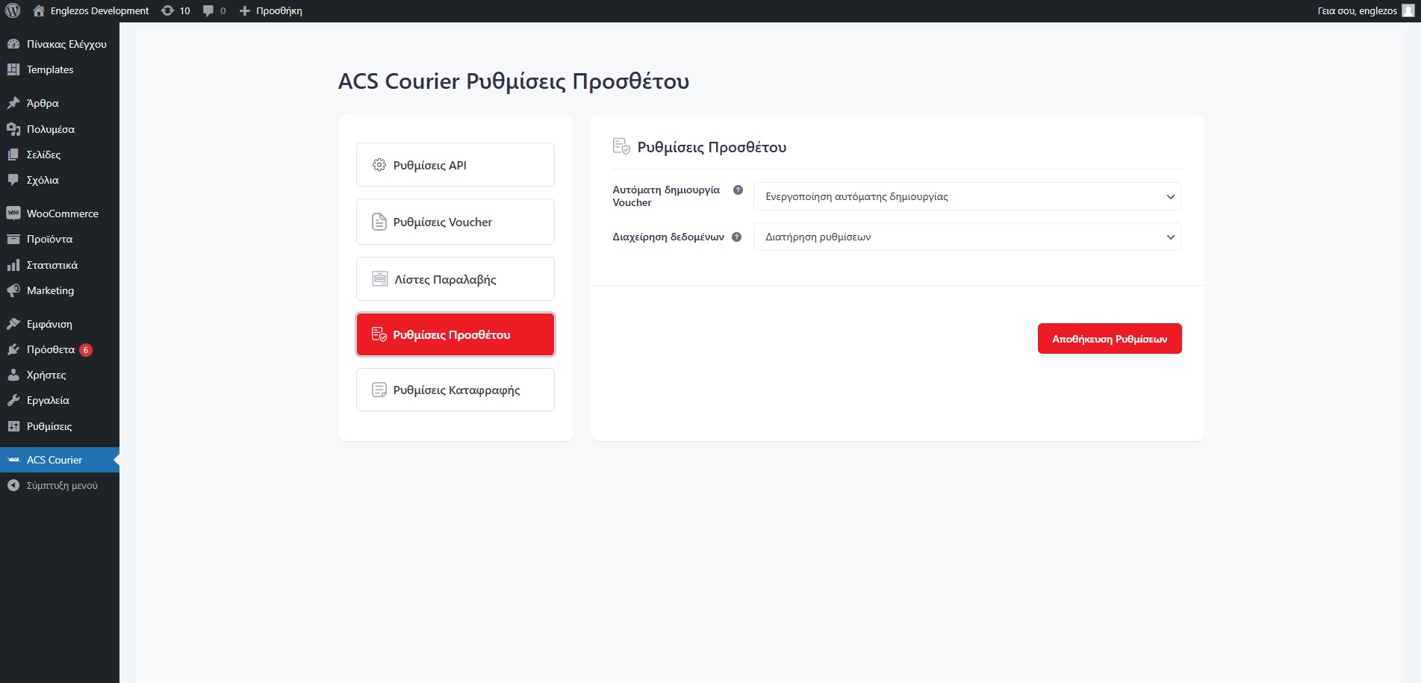Open the Englezos Development site home link
This screenshot has width=1421, height=683.
click(x=91, y=10)
